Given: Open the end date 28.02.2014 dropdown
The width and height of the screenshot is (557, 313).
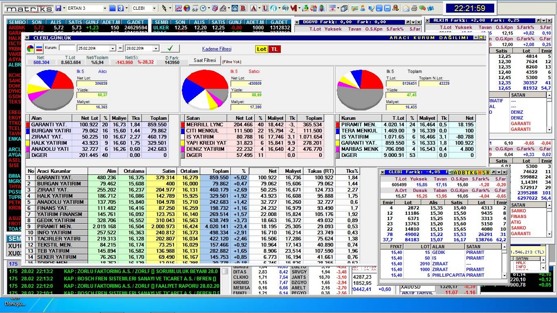Looking at the screenshot, I should pyautogui.click(x=155, y=48).
